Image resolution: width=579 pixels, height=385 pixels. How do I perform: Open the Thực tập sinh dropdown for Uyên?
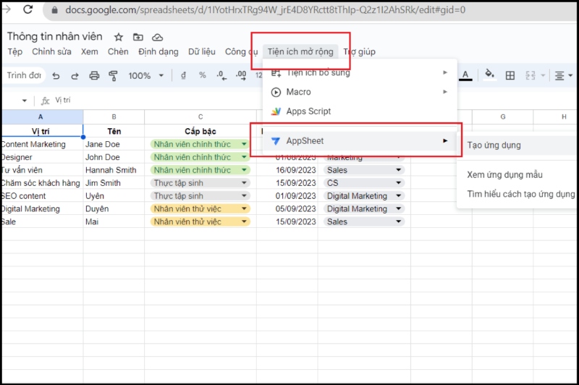coord(244,195)
